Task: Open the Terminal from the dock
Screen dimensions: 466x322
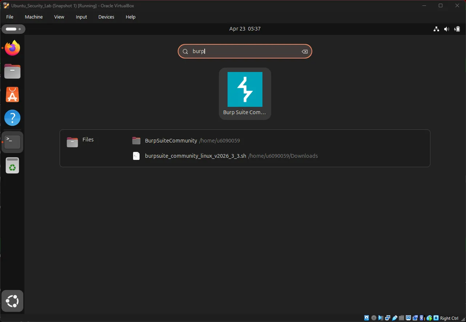Action: pyautogui.click(x=12, y=142)
